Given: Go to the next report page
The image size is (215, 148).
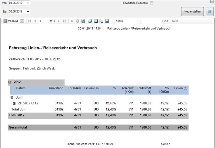Looking at the screenshot, I should tap(59, 21).
